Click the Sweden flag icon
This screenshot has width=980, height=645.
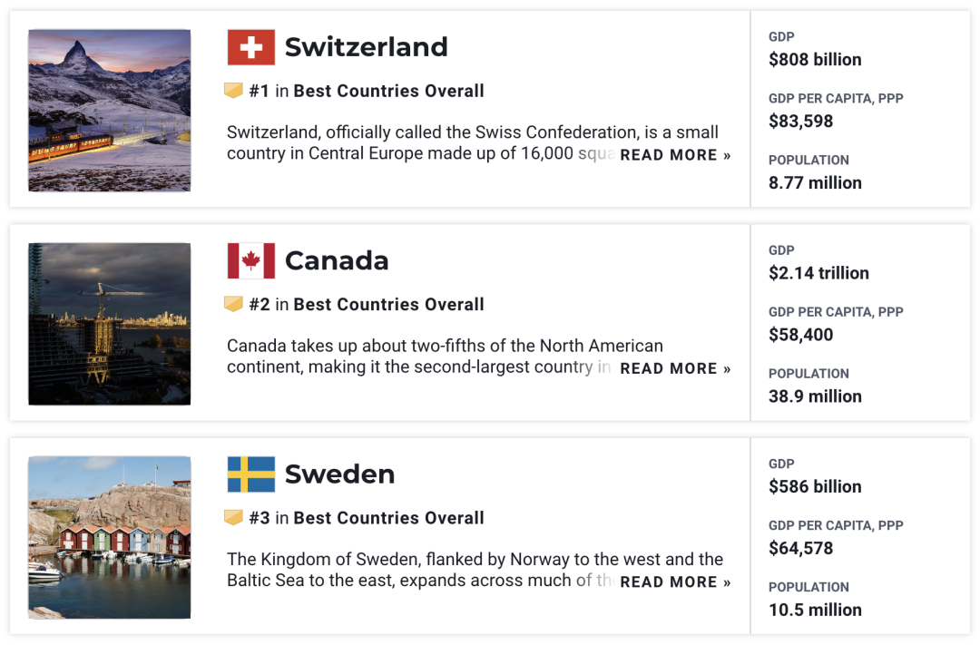click(x=250, y=474)
